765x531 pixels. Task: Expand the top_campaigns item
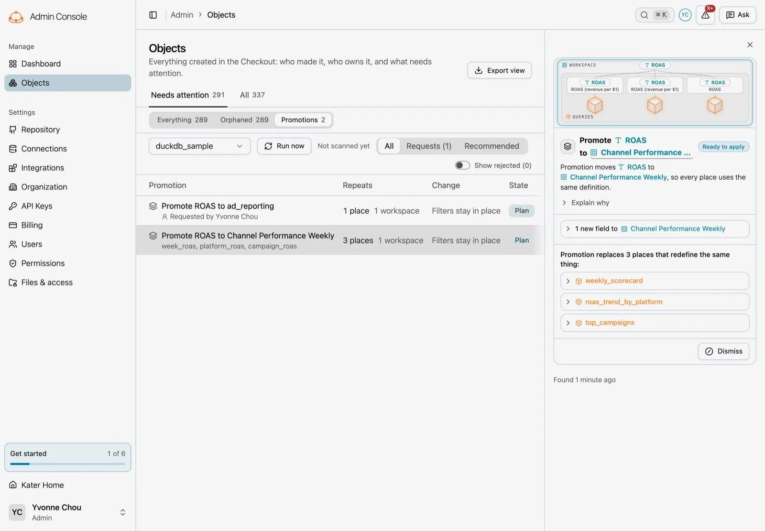coord(655,323)
